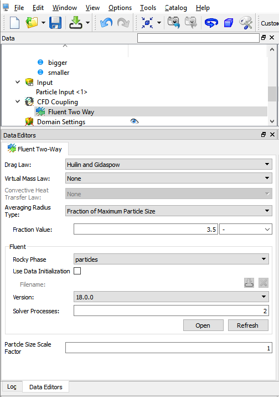Click the Undo arrow icon

point(106,23)
